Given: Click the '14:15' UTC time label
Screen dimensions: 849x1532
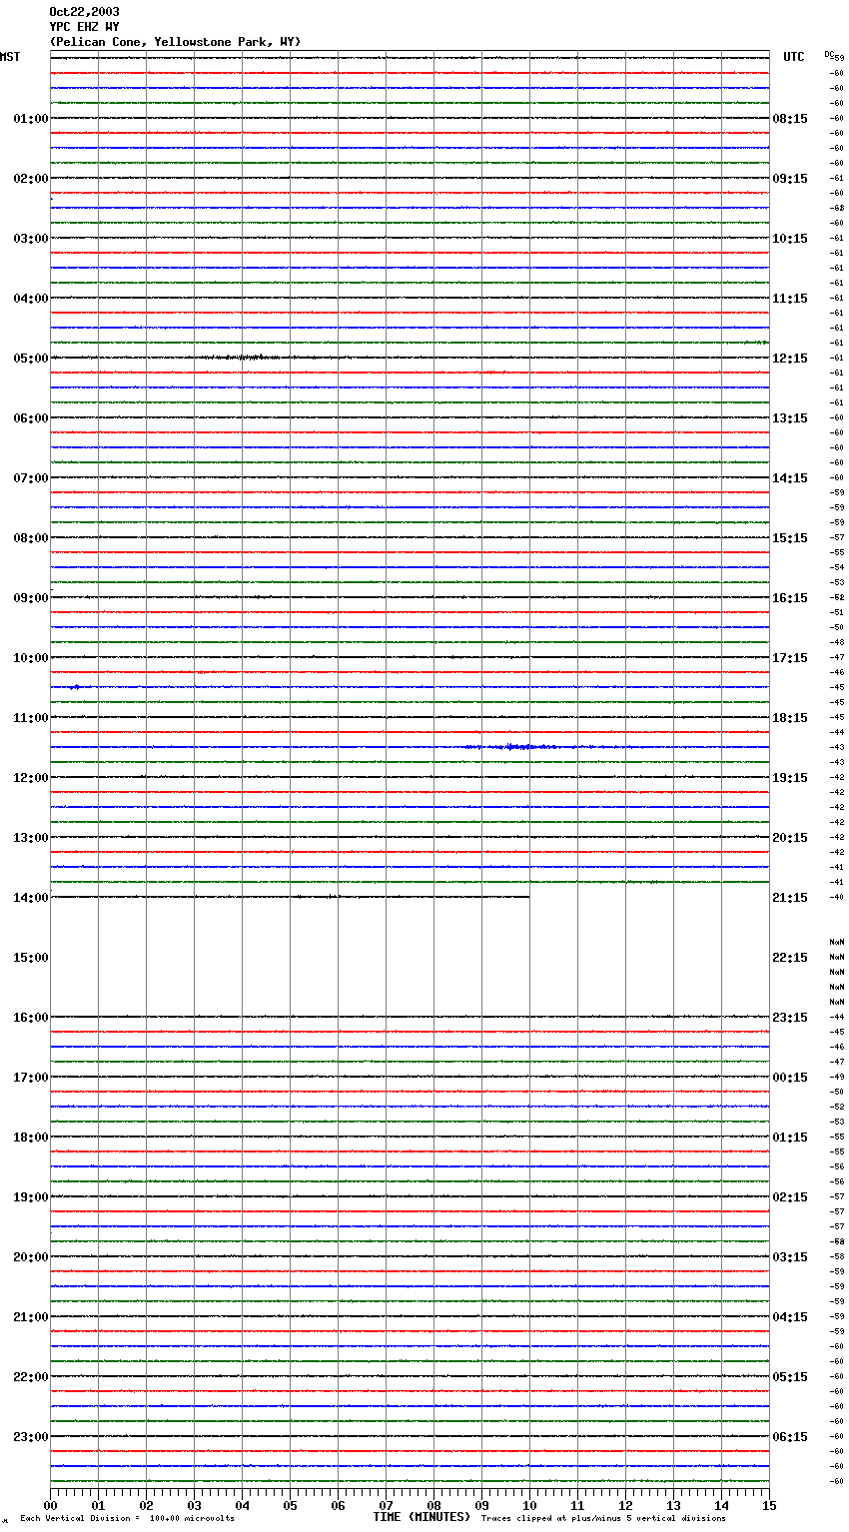Looking at the screenshot, I should (x=790, y=478).
